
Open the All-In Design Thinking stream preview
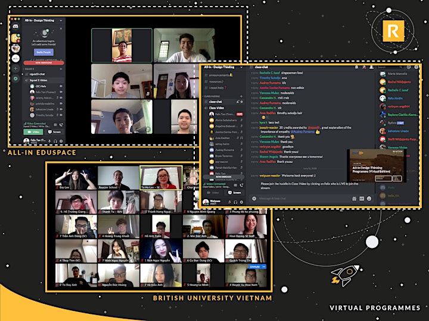click(x=377, y=166)
